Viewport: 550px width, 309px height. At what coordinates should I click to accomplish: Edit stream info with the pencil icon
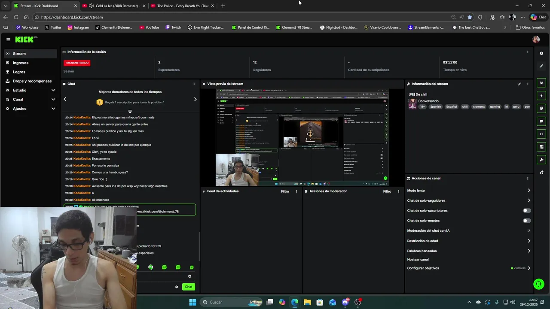point(519,84)
